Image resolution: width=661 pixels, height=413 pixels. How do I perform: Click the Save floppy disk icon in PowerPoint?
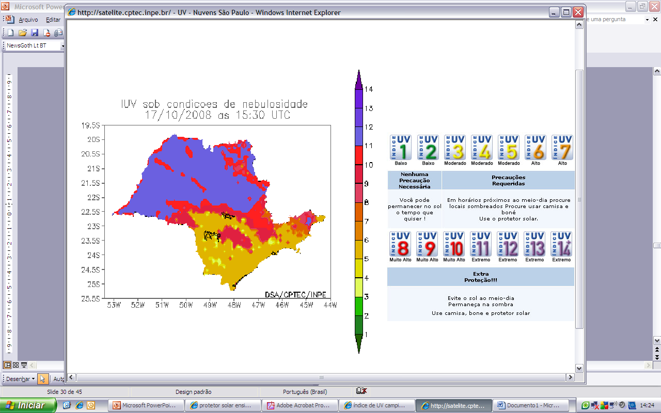click(35, 33)
